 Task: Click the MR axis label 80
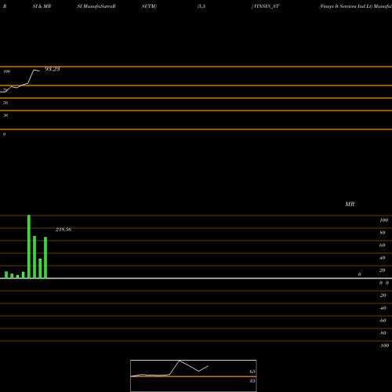(x=383, y=233)
